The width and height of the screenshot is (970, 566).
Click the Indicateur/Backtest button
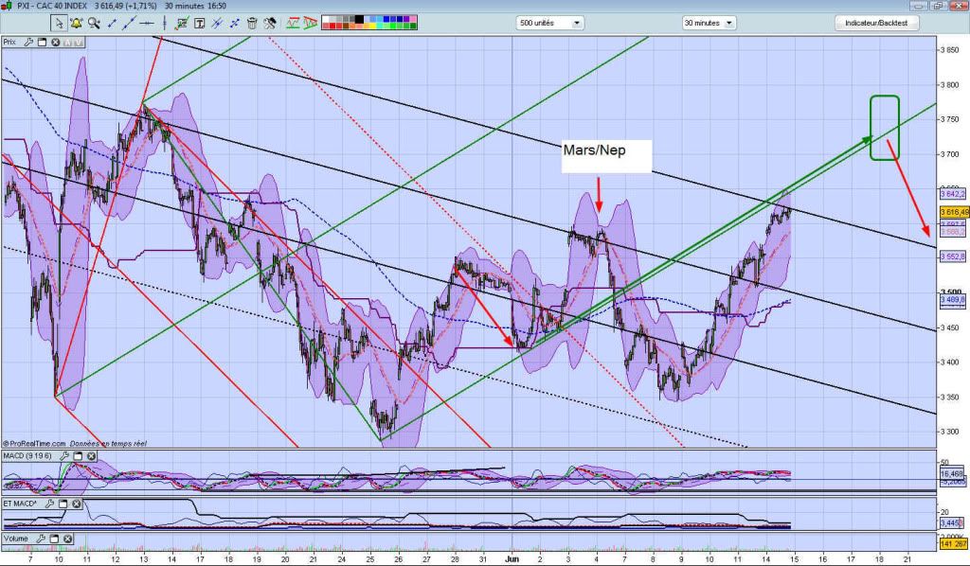coord(876,23)
